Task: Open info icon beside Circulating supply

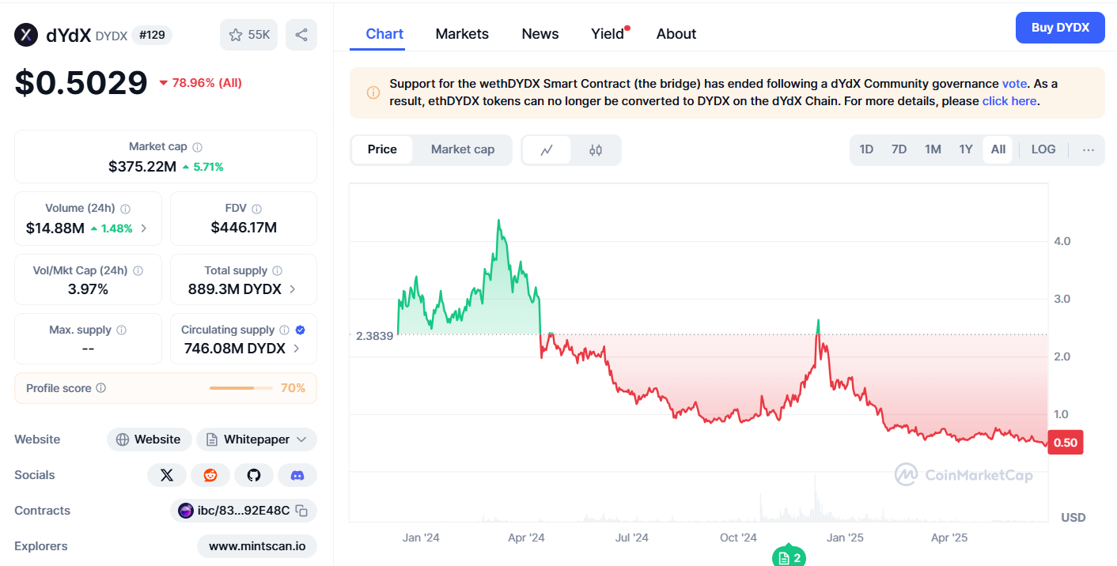Action: pos(284,330)
